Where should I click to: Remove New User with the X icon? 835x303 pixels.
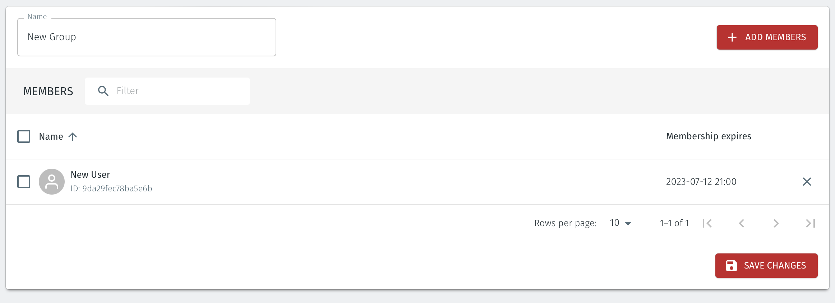(x=807, y=182)
